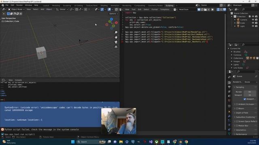Click the Windows taskbar Search box

pos(91,142)
